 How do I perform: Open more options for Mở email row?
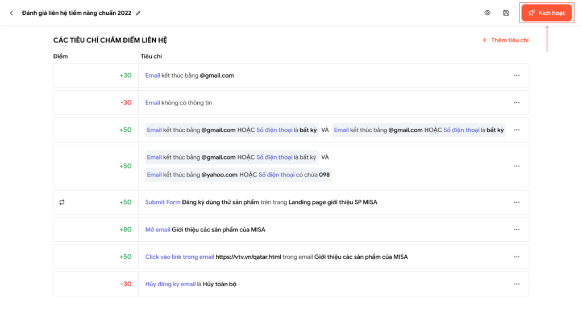pyautogui.click(x=517, y=229)
